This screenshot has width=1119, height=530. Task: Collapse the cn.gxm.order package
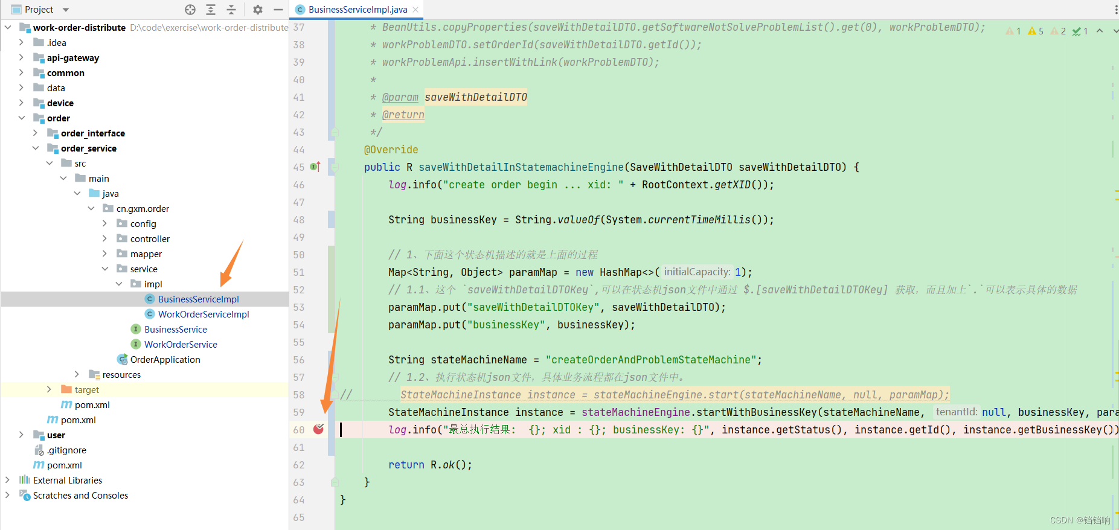[x=91, y=208]
